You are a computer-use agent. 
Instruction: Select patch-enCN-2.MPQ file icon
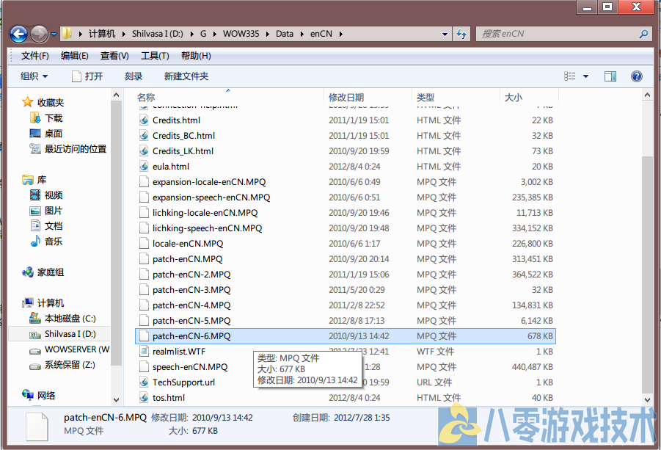click(x=145, y=274)
